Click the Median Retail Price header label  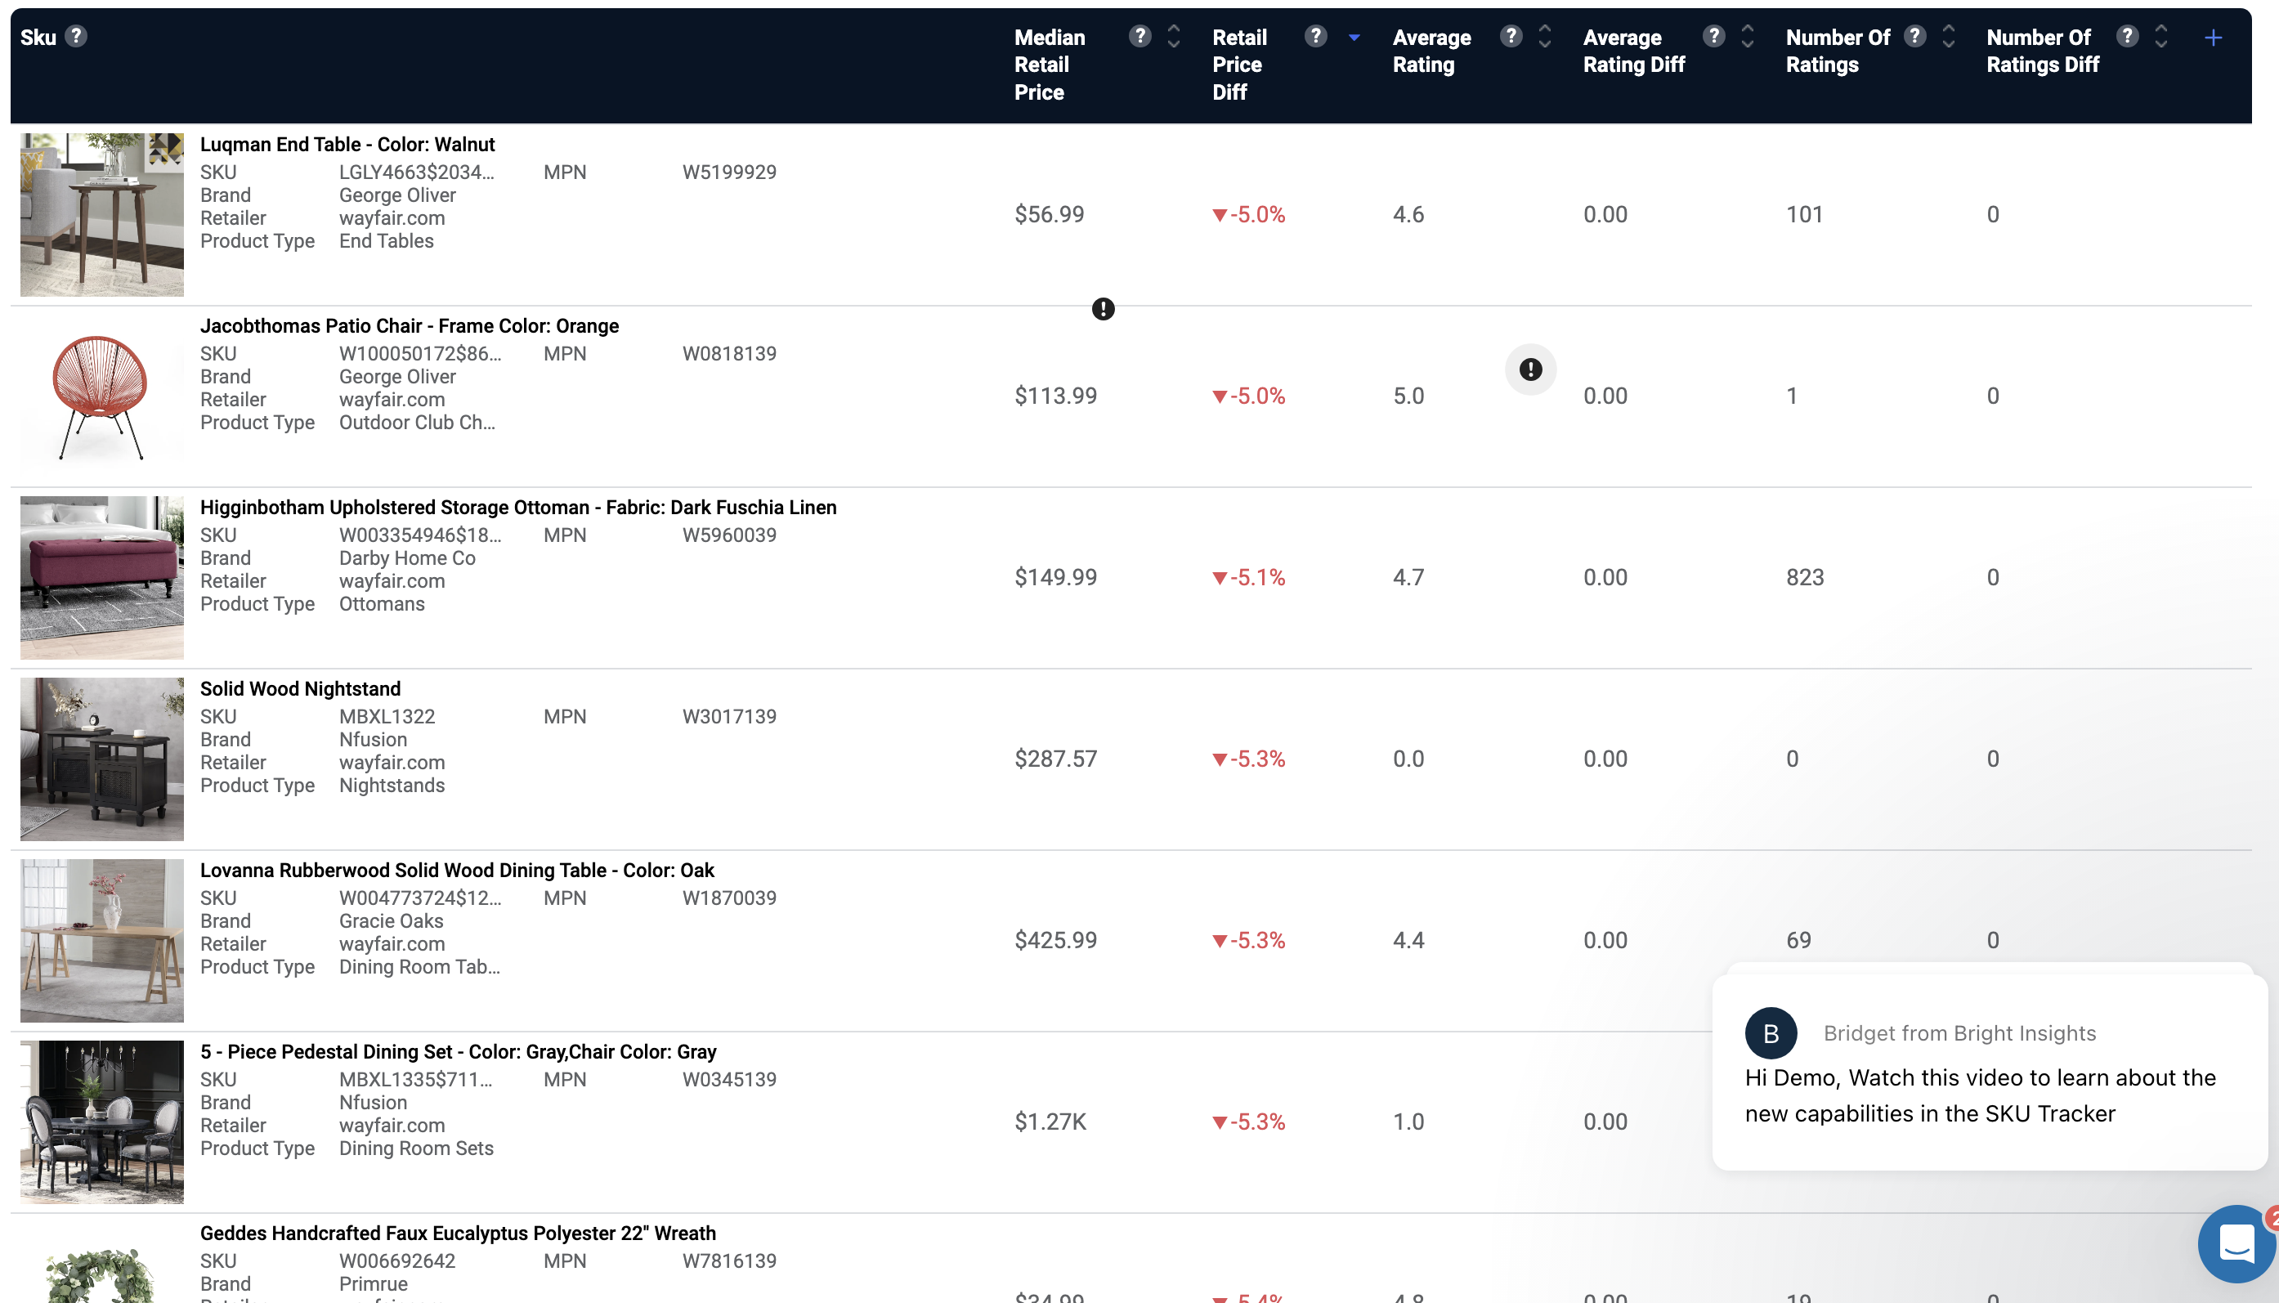coord(1049,65)
